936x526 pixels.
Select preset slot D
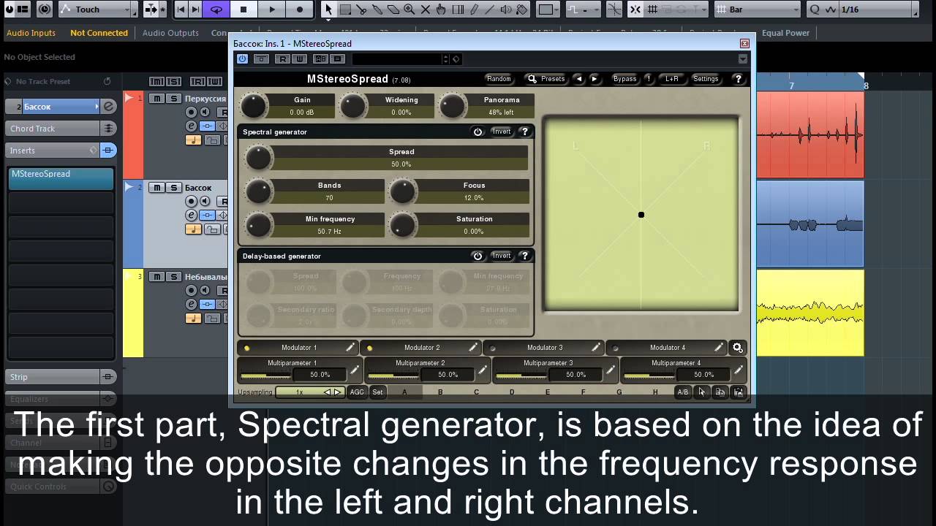(512, 392)
